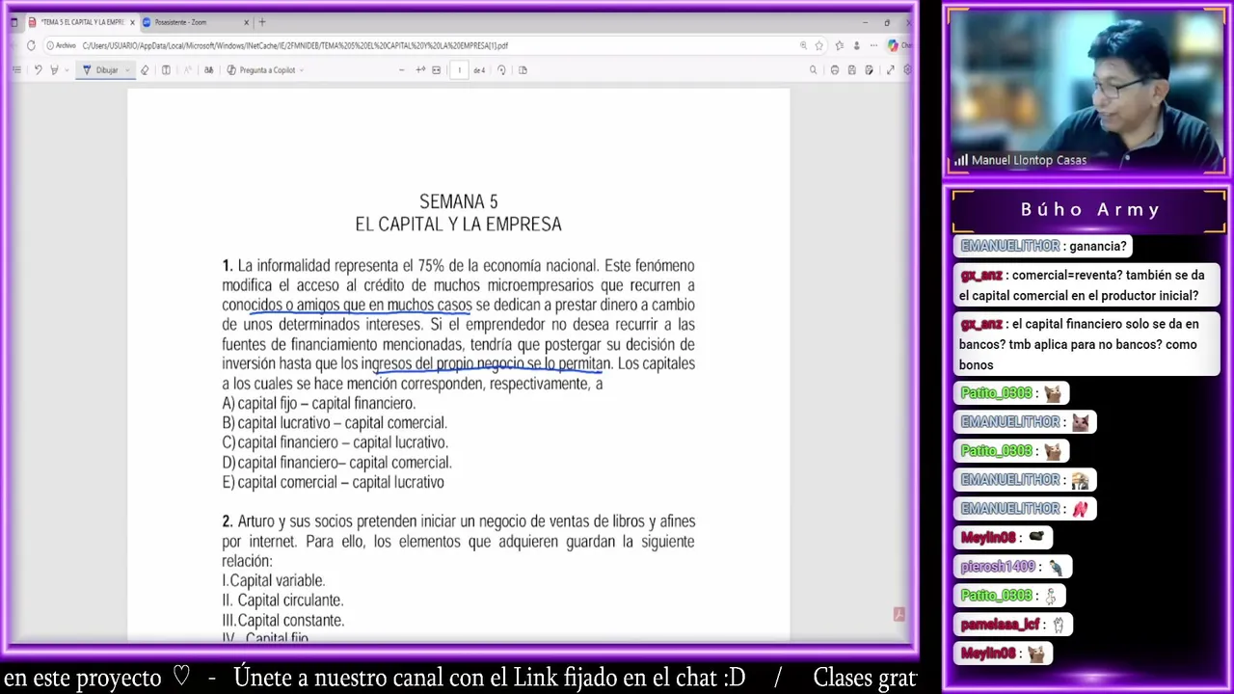Screen dimensions: 1234x694
Task: Select answer E) capital comercial – capital lucrativo
Action: click(334, 482)
